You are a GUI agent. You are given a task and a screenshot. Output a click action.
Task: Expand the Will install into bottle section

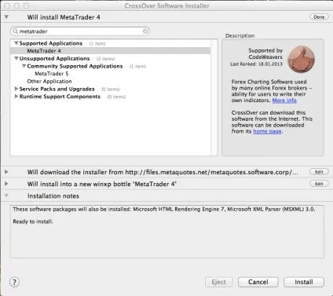click(6, 184)
